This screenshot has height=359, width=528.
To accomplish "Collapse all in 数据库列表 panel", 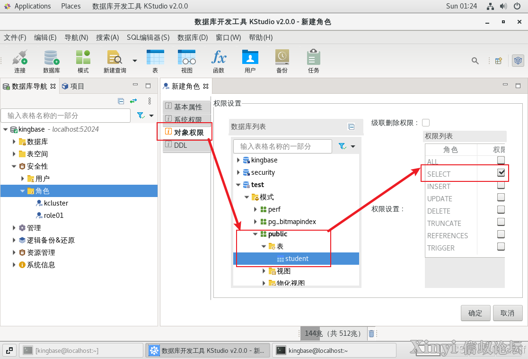I will coord(351,127).
